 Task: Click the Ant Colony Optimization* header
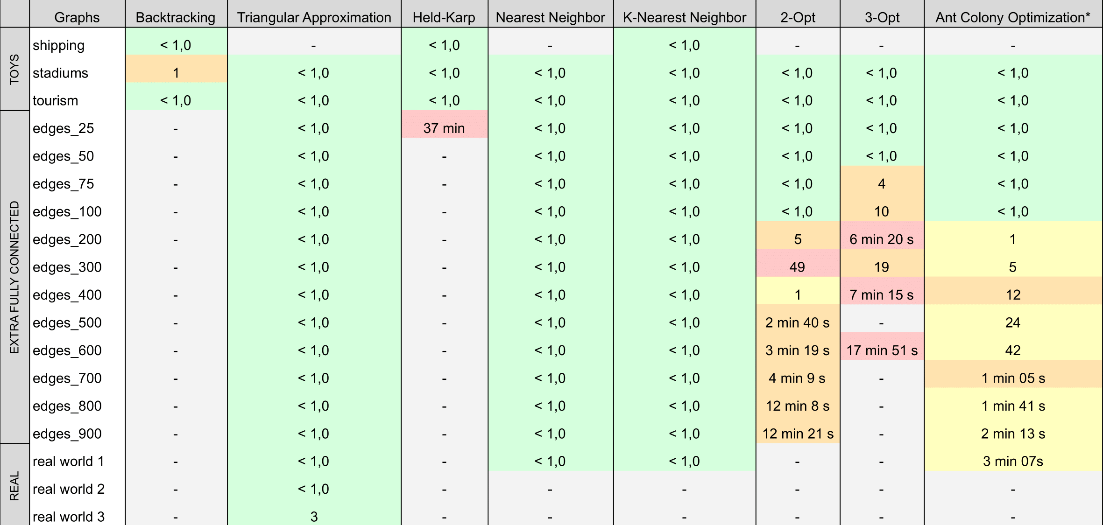click(x=1012, y=17)
